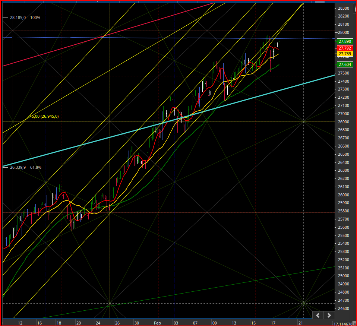This screenshot has height=326, width=357.
Task: Select the green 27.604 price label
Action: pos(345,65)
